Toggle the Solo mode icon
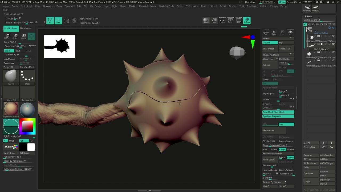The width and height of the screenshot is (341, 192). pos(290,32)
